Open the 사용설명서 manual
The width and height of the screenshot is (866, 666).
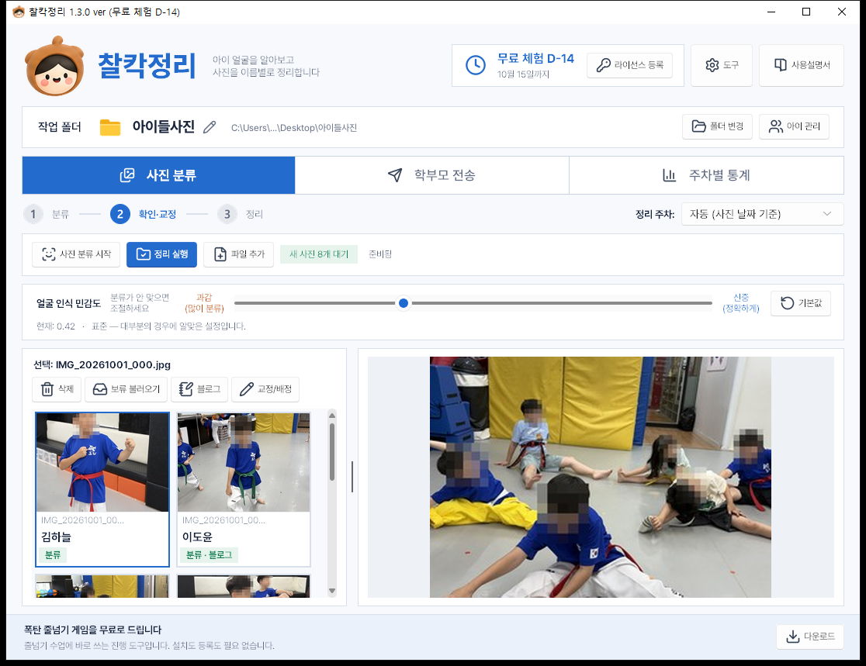point(802,65)
